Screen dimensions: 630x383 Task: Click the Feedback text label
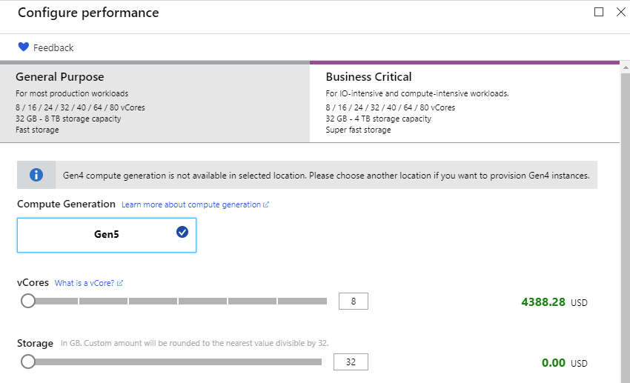53,47
